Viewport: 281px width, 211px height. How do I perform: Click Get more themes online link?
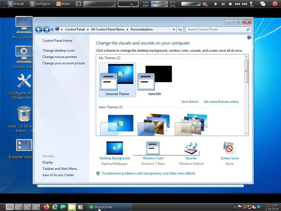coord(221,102)
